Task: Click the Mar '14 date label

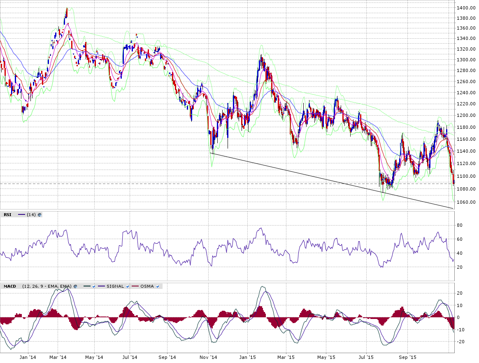Action: click(x=58, y=357)
